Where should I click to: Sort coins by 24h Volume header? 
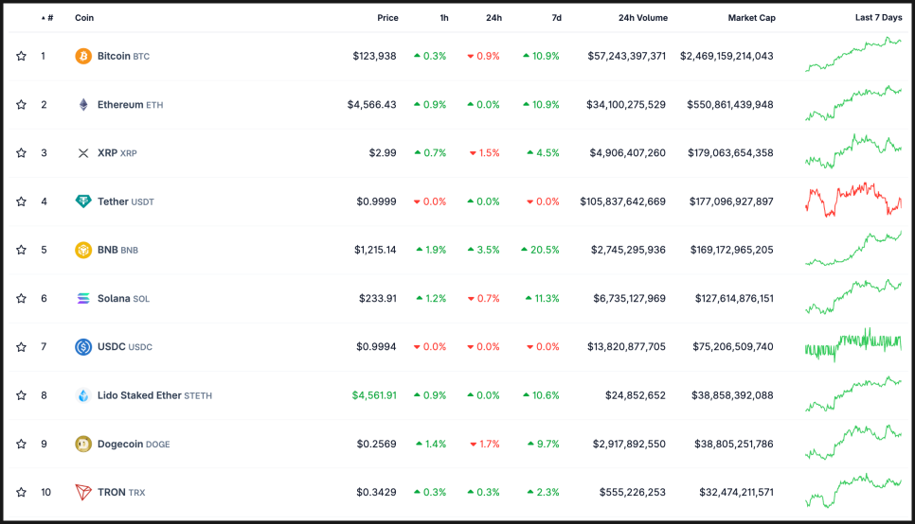642,18
